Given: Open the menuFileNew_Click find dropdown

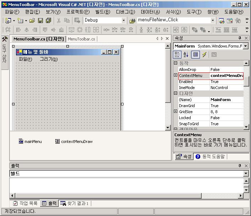Looking at the screenshot, I should pyautogui.click(x=213, y=20).
